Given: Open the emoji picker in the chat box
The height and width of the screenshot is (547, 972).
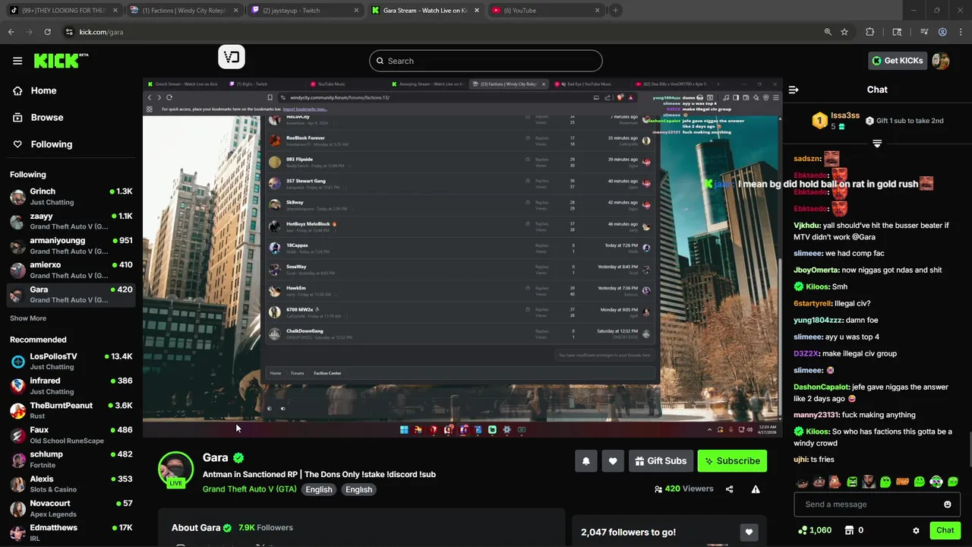Looking at the screenshot, I should tap(948, 504).
